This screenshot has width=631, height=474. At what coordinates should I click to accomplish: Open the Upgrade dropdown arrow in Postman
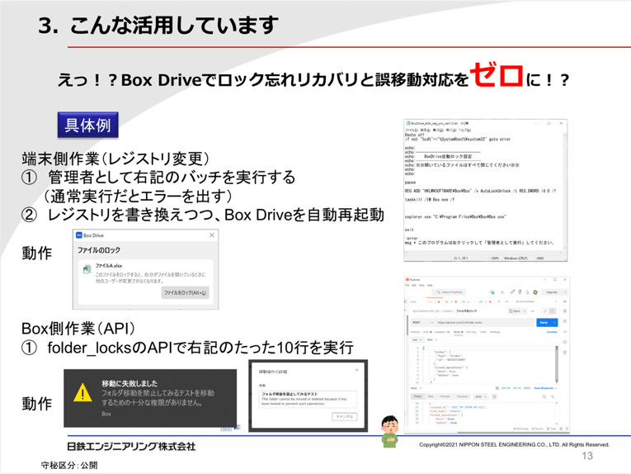565,292
